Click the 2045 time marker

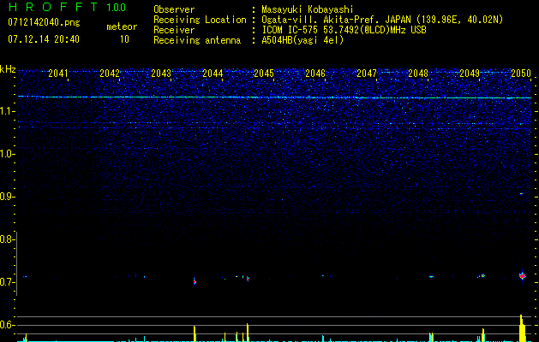pos(264,73)
